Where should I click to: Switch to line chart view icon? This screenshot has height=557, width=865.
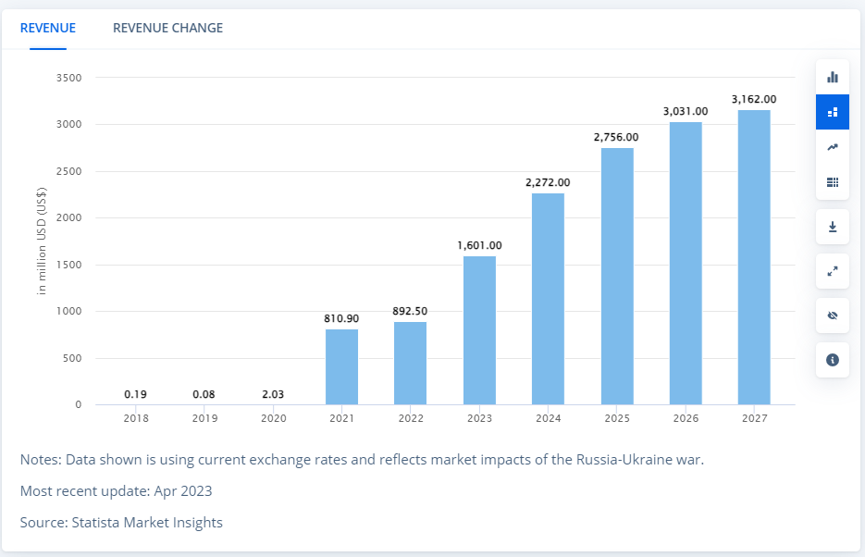tap(833, 147)
